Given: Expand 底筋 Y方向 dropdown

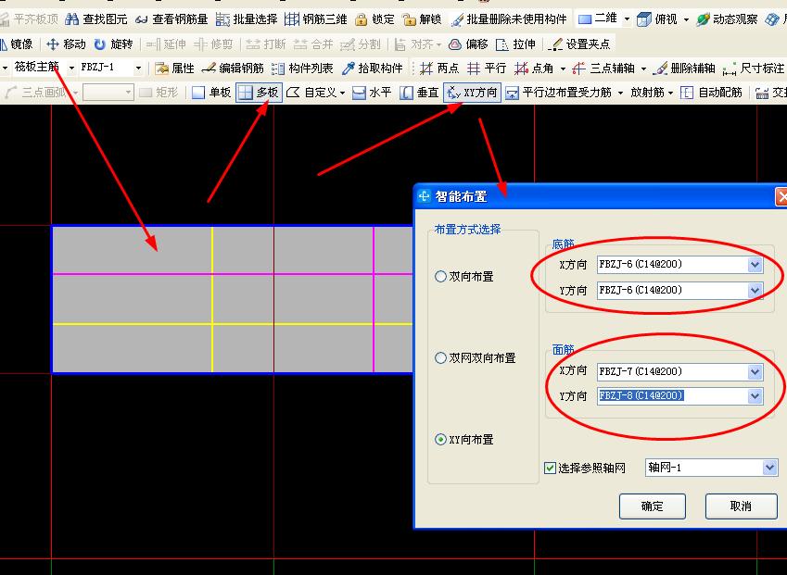Looking at the screenshot, I should [x=755, y=290].
